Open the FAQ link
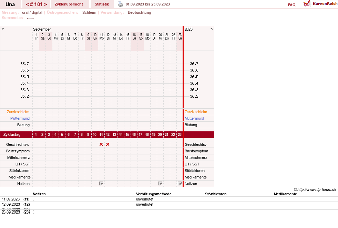338x228 pixels. pyautogui.click(x=291, y=5)
